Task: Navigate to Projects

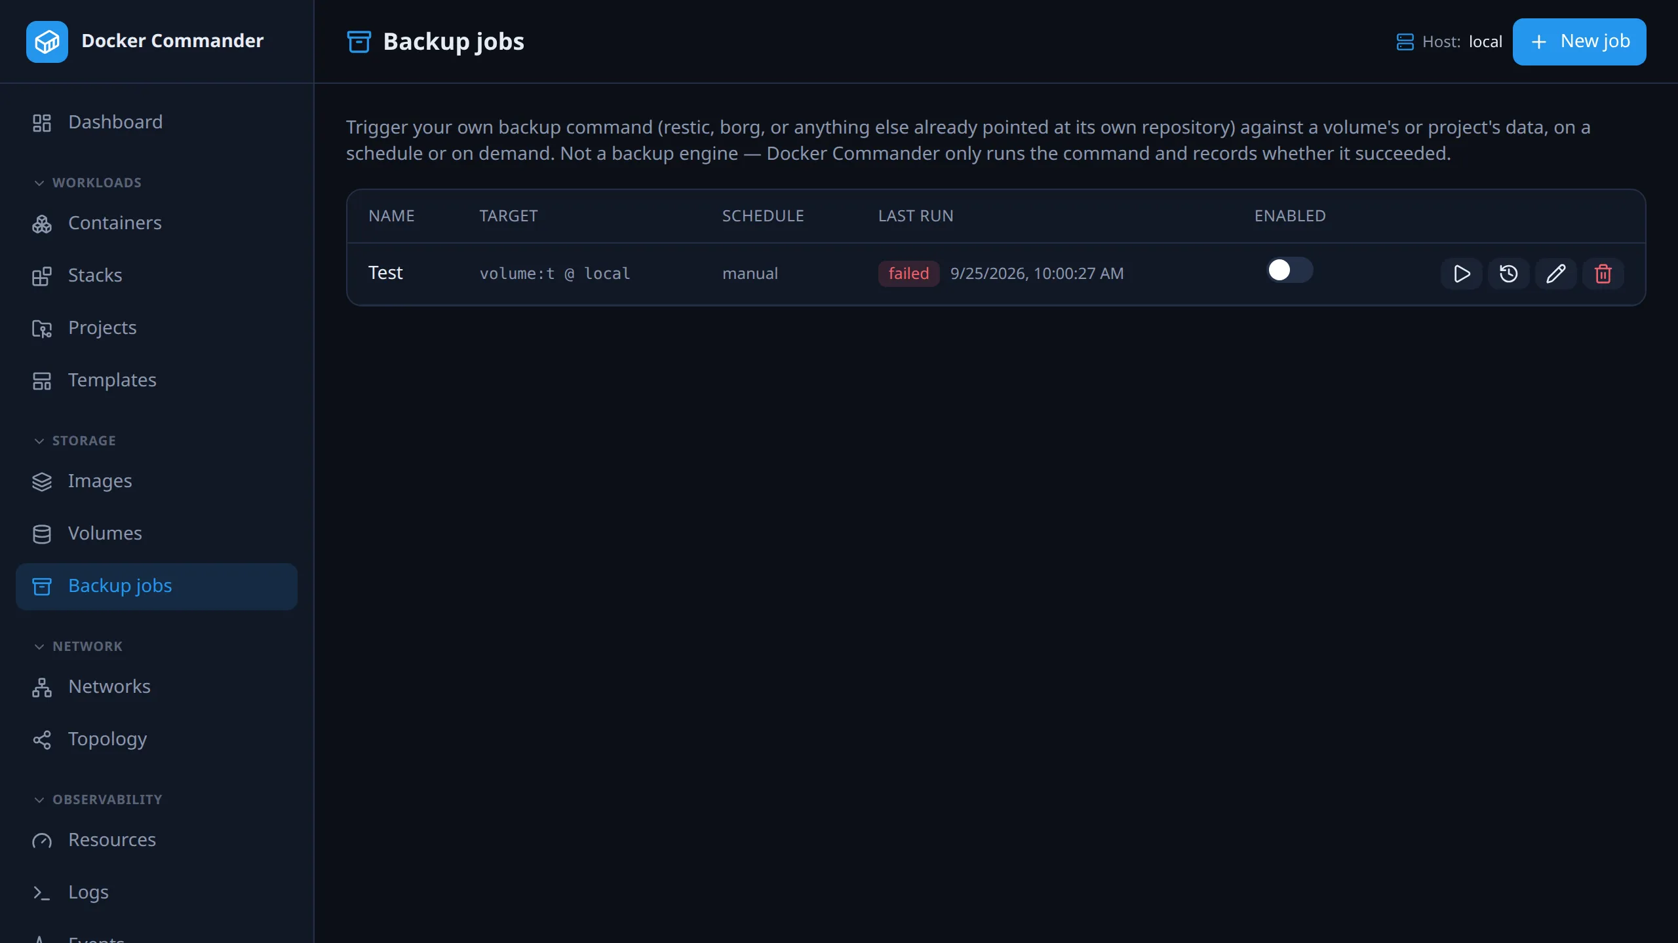Action: (x=157, y=328)
